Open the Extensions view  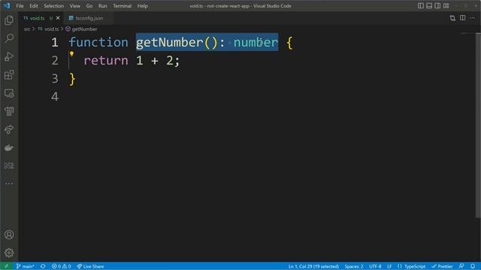[x=9, y=75]
